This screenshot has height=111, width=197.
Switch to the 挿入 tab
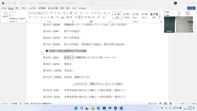point(17,8)
